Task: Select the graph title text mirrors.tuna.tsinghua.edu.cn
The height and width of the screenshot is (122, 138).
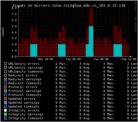Action: click(x=66, y=6)
